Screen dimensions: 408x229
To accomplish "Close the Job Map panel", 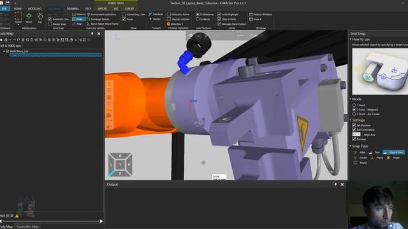I will pyautogui.click(x=99, y=34).
